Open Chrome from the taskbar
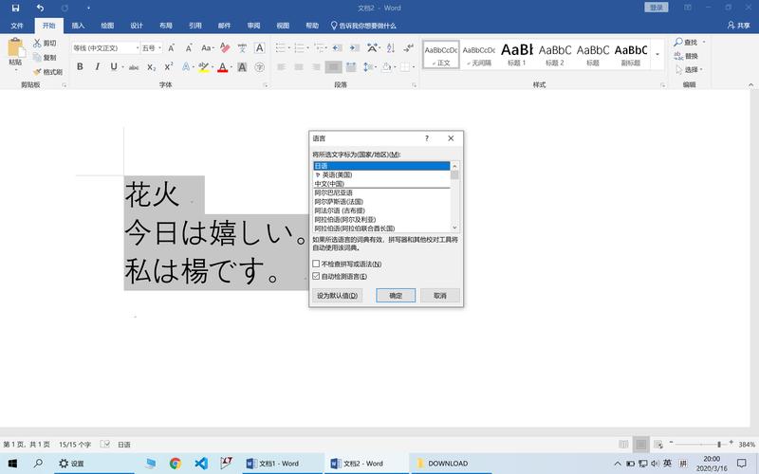Viewport: 759px width, 474px height. coord(176,464)
